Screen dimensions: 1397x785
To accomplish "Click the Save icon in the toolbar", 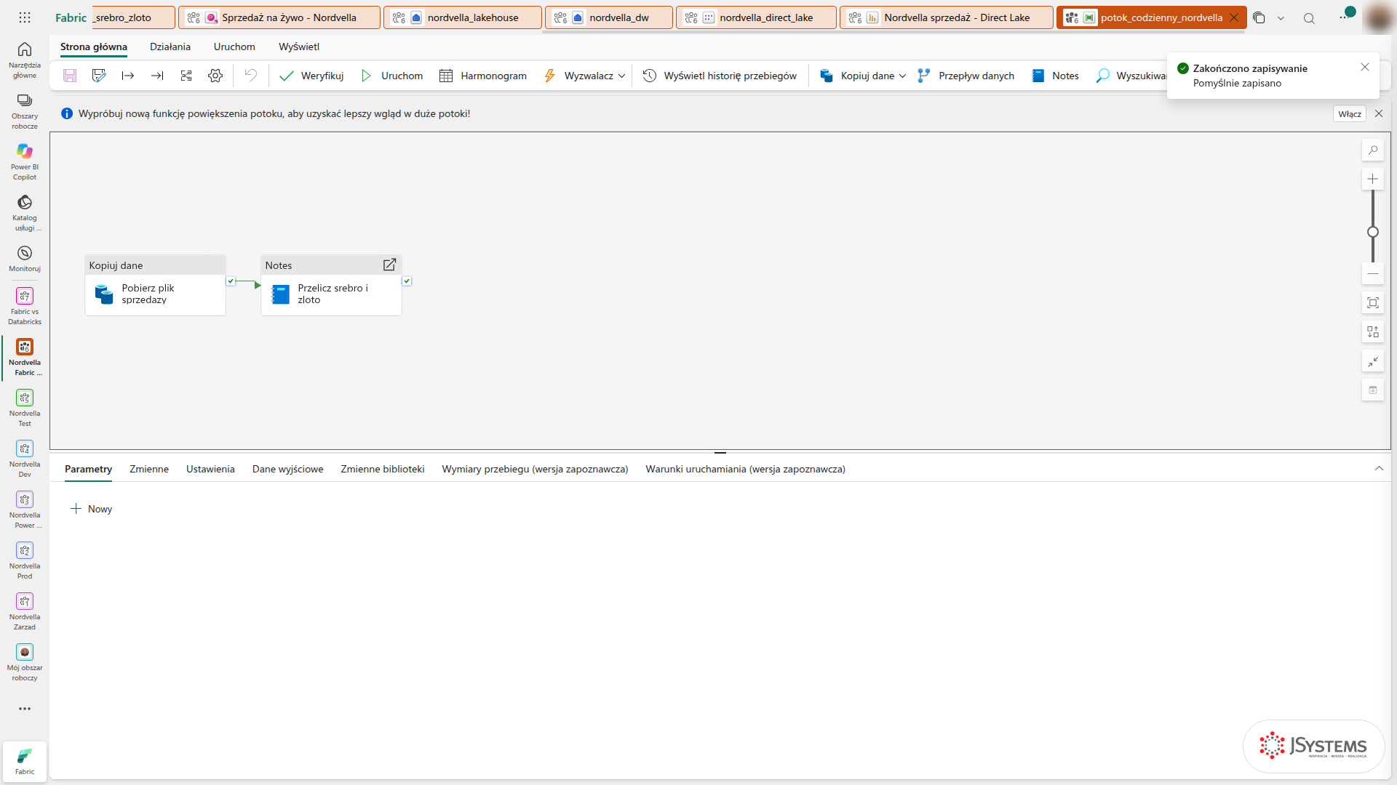I will (70, 76).
